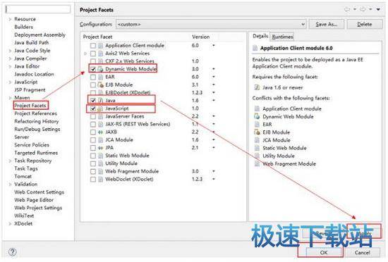Expand the Resource tree node
The width and height of the screenshot is (388, 262).
10,19
